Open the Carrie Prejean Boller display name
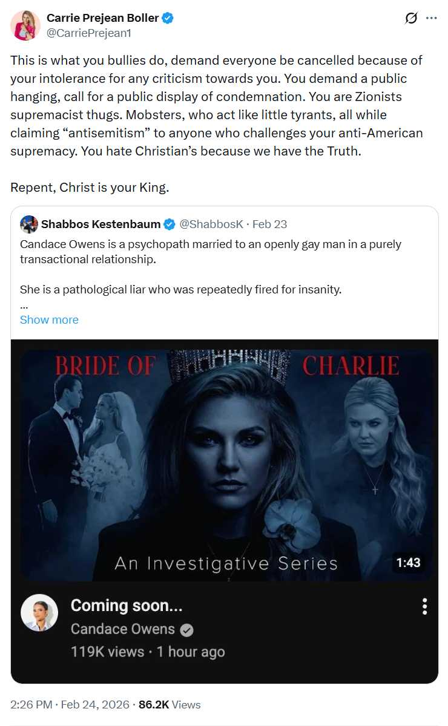Image resolution: width=448 pixels, height=726 pixels. (102, 19)
